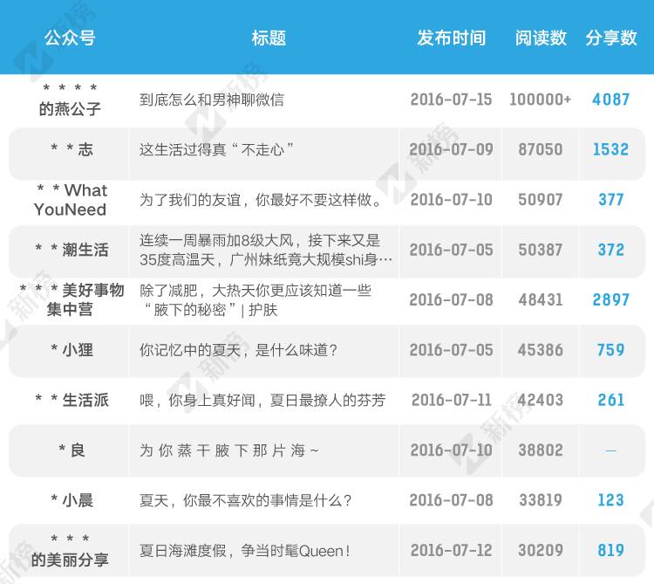Click article 喂，你身上真好闻，夏日最撩人的芬芳
The width and height of the screenshot is (654, 584).
[x=262, y=401]
